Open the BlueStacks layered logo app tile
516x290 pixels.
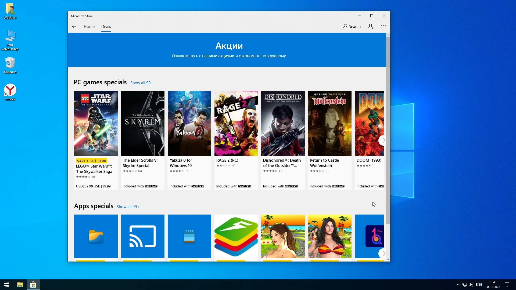point(236,236)
